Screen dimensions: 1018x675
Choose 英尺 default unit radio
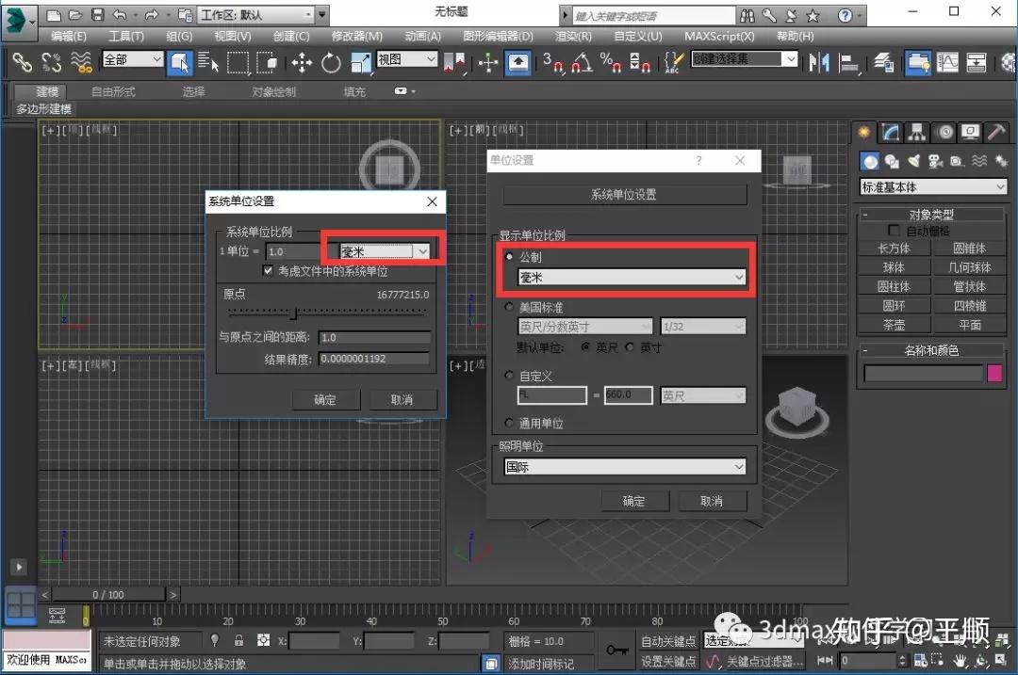tap(585, 346)
